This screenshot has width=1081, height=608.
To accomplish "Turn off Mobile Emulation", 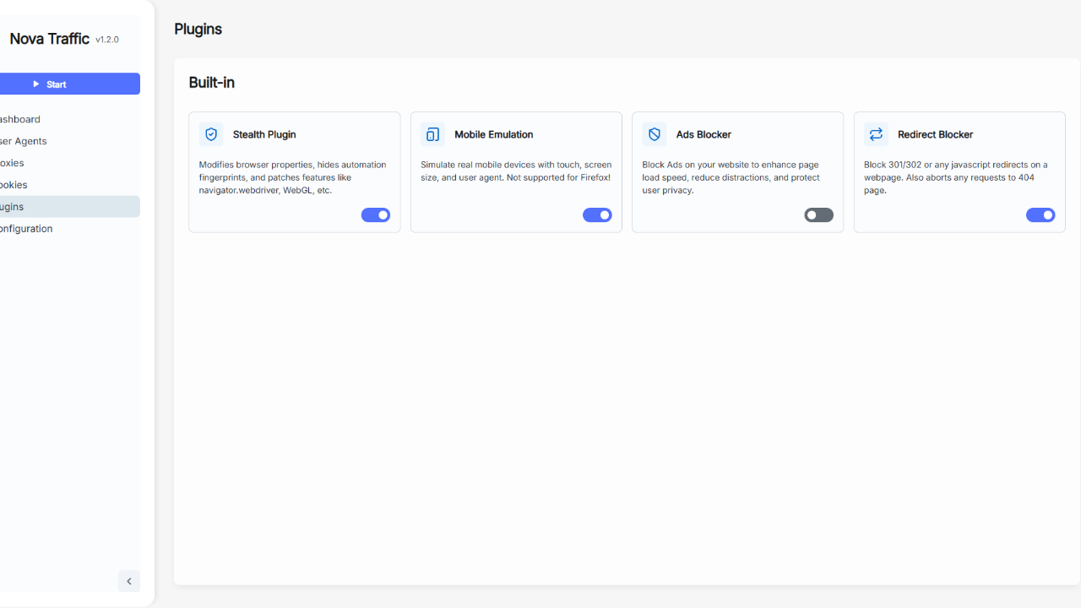I will point(597,215).
